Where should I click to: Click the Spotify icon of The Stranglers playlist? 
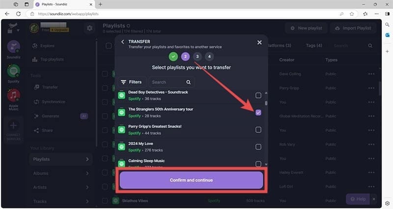(121, 113)
